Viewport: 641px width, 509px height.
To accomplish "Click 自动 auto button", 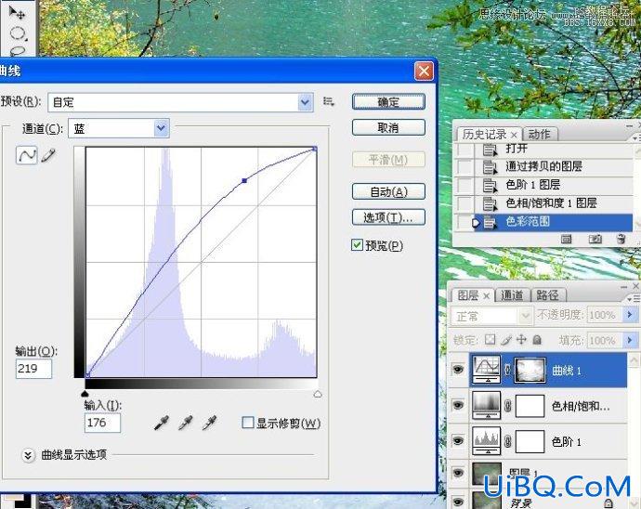I will [x=388, y=191].
